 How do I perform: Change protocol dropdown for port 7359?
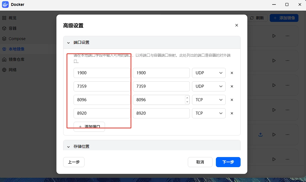point(209,86)
